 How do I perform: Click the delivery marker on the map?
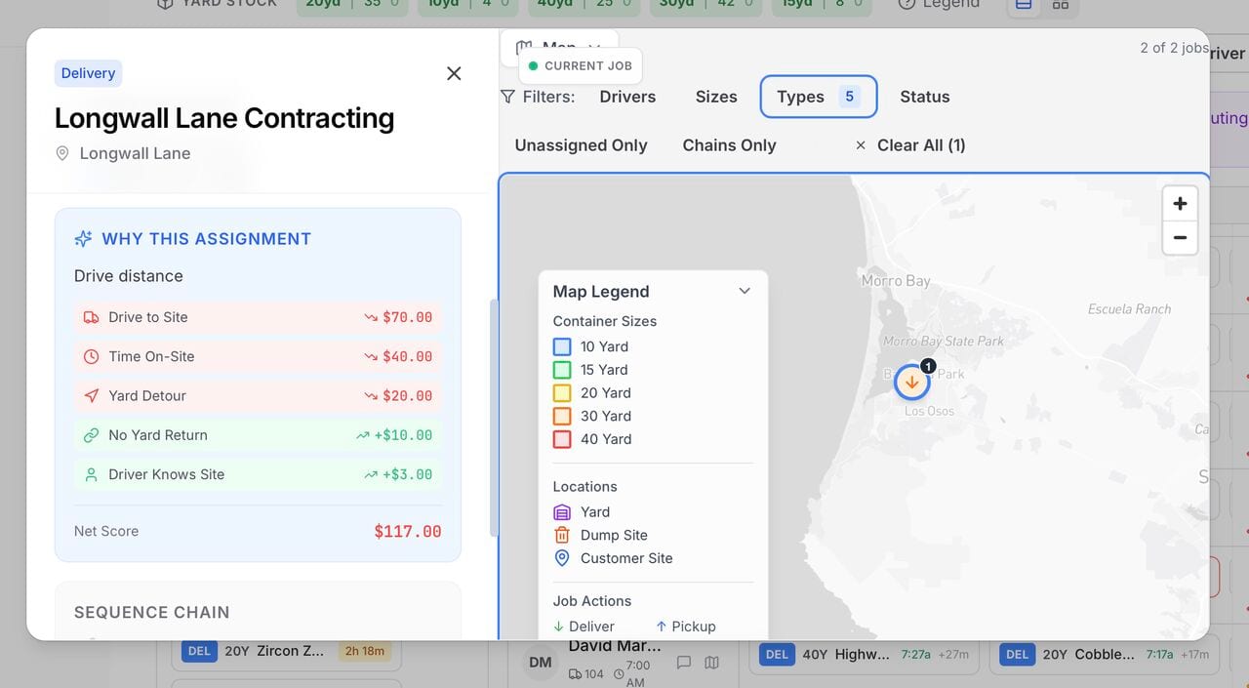[912, 382]
